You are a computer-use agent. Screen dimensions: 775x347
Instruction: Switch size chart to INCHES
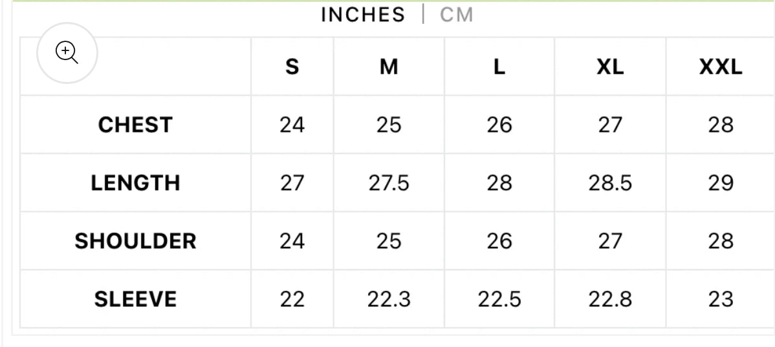coord(363,15)
